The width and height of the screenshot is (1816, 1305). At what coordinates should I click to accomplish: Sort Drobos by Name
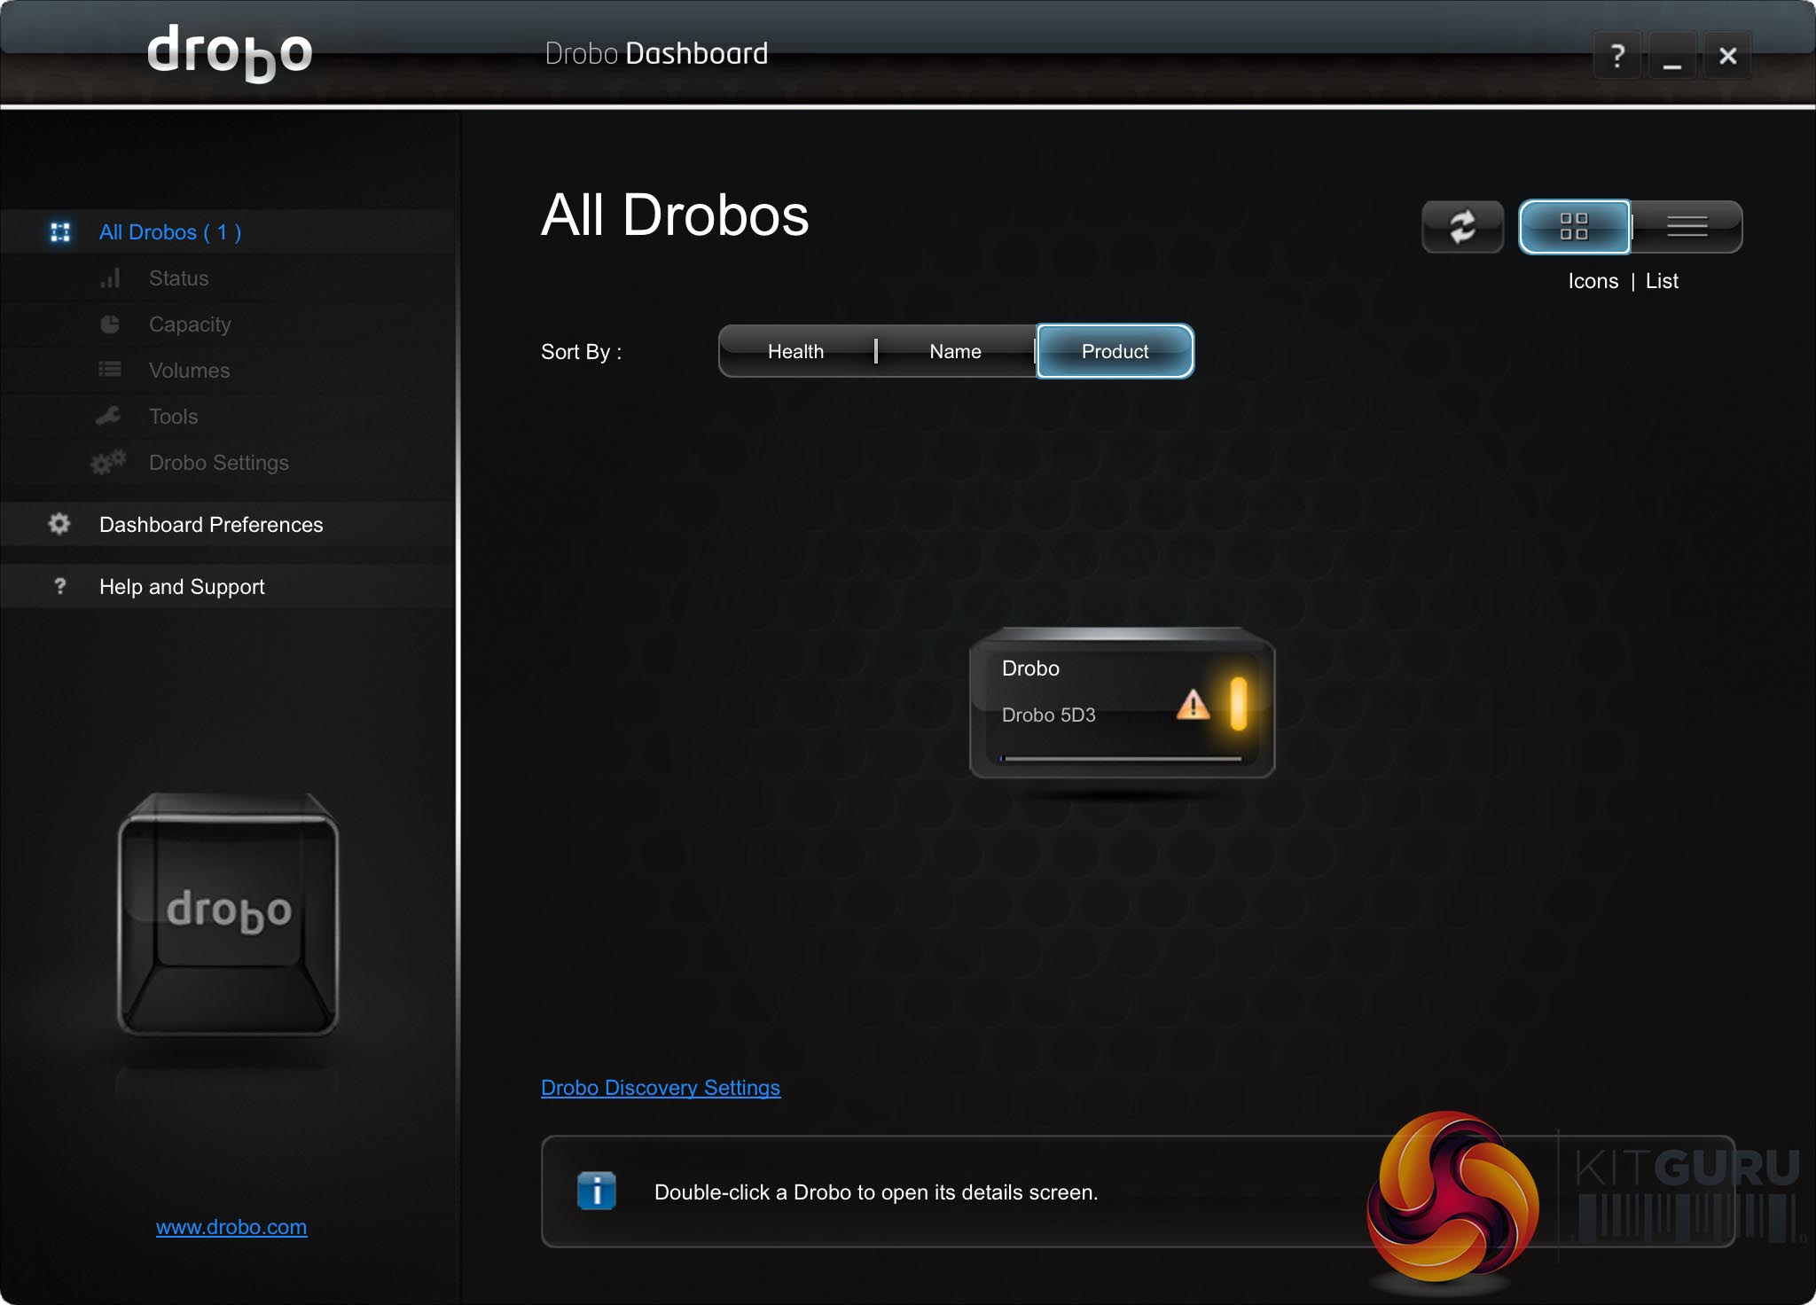click(x=955, y=352)
